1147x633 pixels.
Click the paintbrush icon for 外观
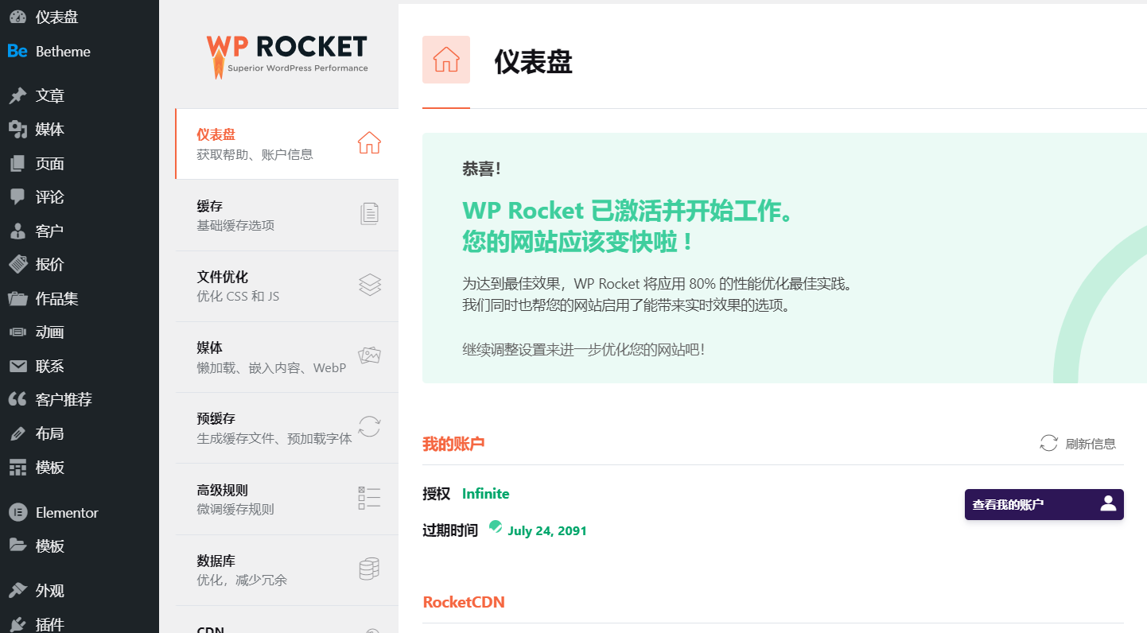(x=17, y=591)
